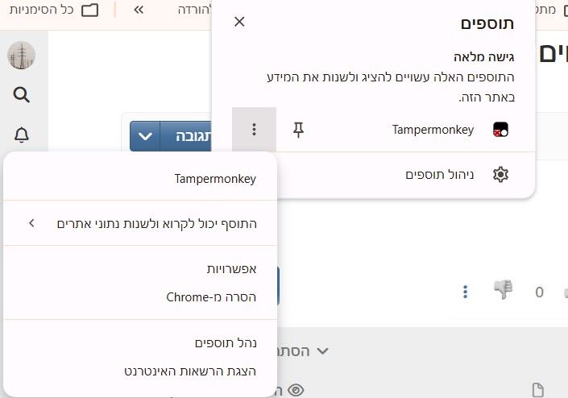Choose הצגת הרשאות האינטרנט entry
Viewport: 568px width, 398px height.
click(x=190, y=371)
